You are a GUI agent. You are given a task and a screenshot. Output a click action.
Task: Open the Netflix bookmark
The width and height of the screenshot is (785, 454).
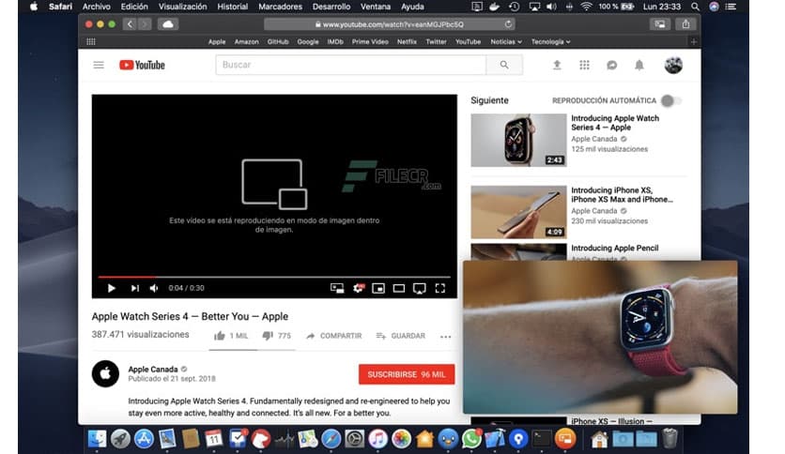(x=407, y=42)
